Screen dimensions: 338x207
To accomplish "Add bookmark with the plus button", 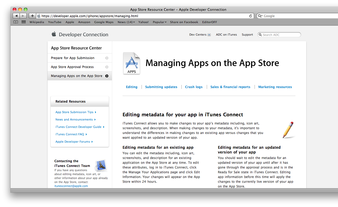I will [32, 16].
